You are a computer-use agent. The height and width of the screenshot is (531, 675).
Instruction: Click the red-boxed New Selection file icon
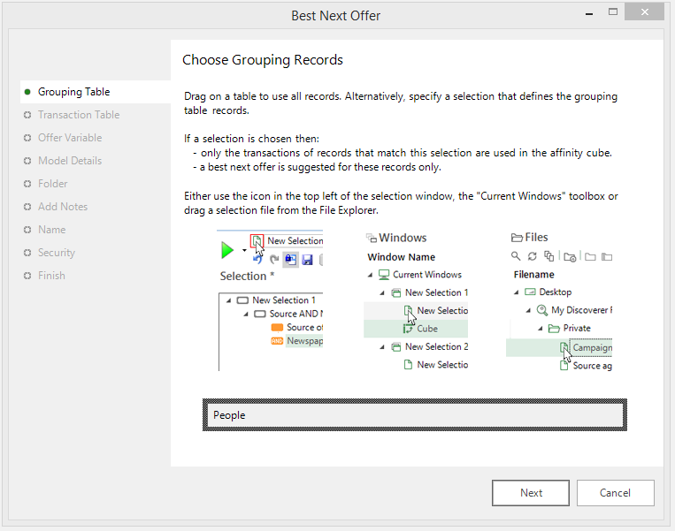[257, 241]
